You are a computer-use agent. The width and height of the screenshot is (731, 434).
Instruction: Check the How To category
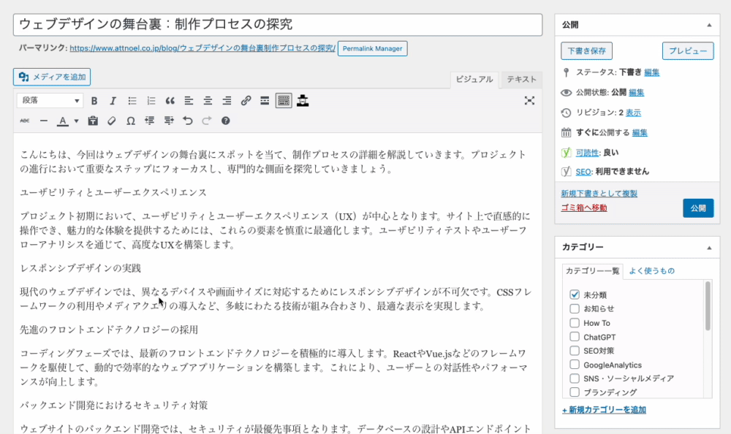575,323
